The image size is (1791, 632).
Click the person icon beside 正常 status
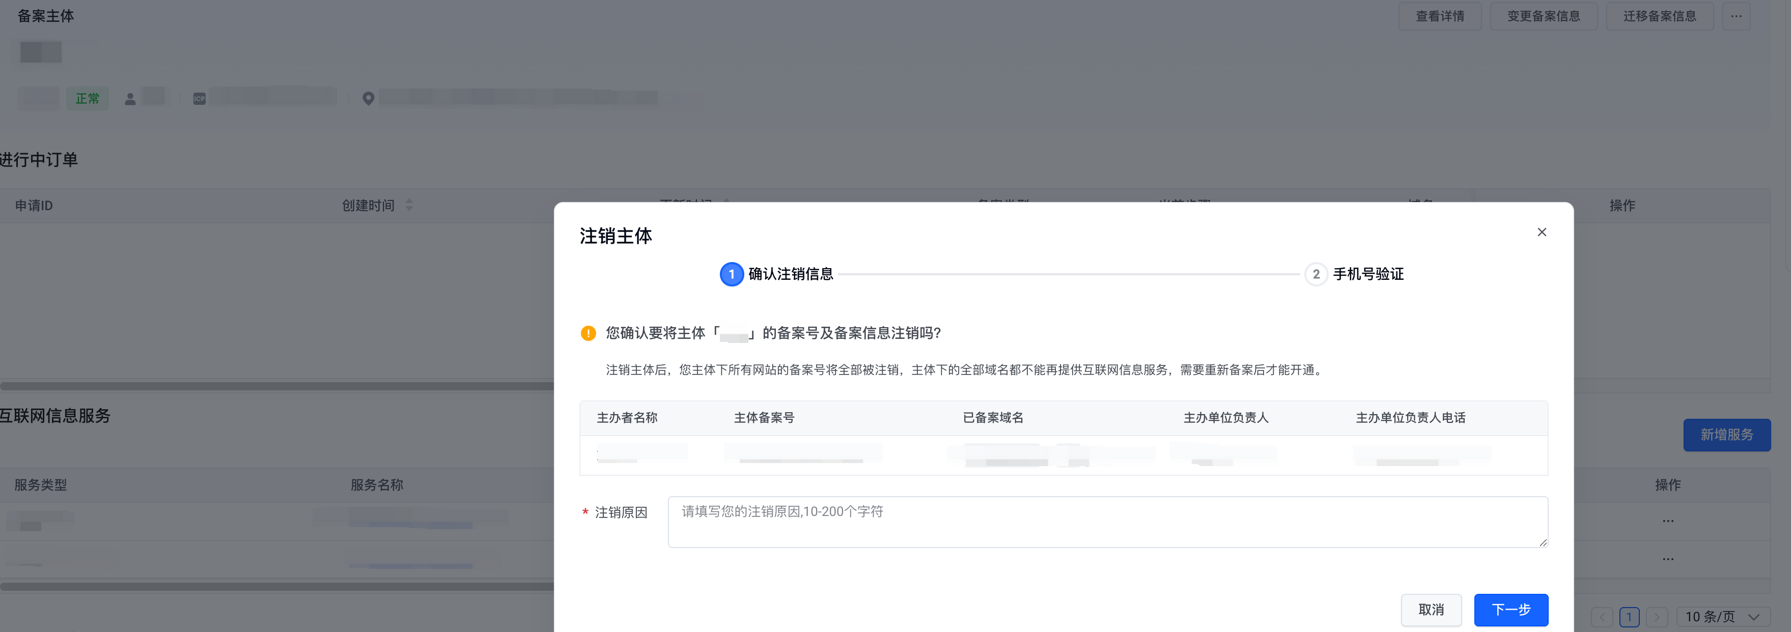click(x=130, y=99)
